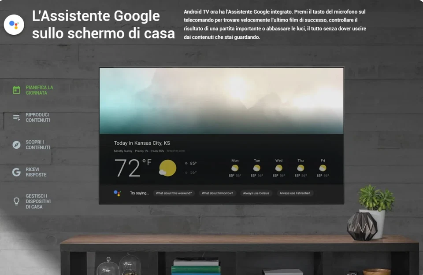423x275 pixels.
Task: Click the low temperature 56° with down arrow
Action: (x=190, y=172)
